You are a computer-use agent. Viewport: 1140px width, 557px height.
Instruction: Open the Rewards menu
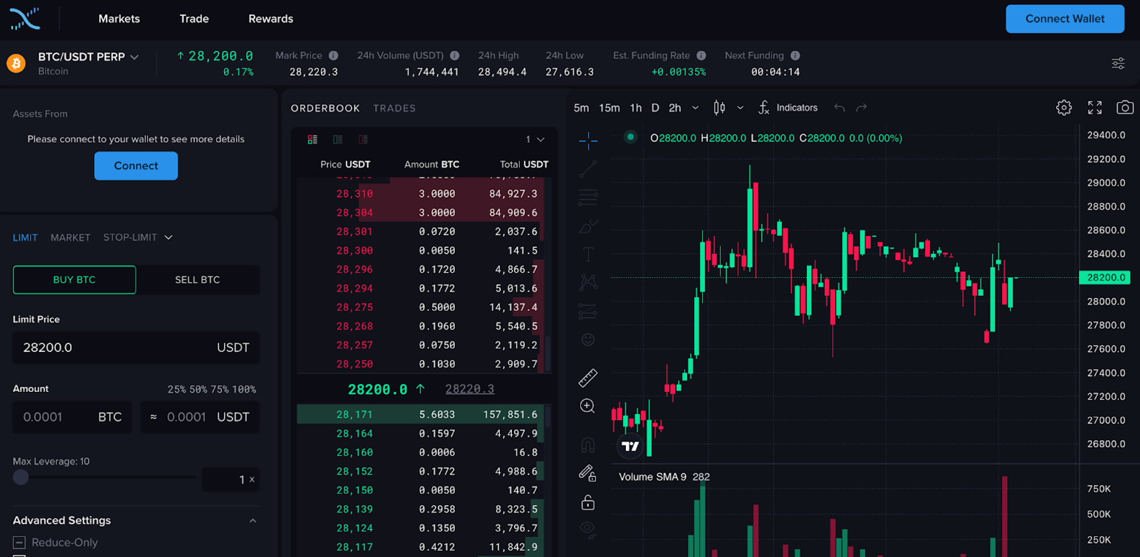tap(271, 19)
